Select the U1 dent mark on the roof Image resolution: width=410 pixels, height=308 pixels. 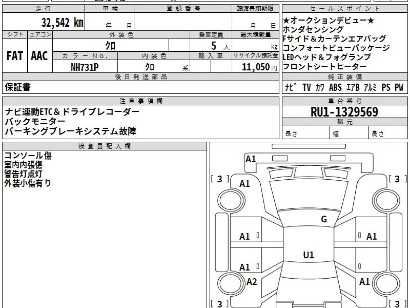(309, 255)
